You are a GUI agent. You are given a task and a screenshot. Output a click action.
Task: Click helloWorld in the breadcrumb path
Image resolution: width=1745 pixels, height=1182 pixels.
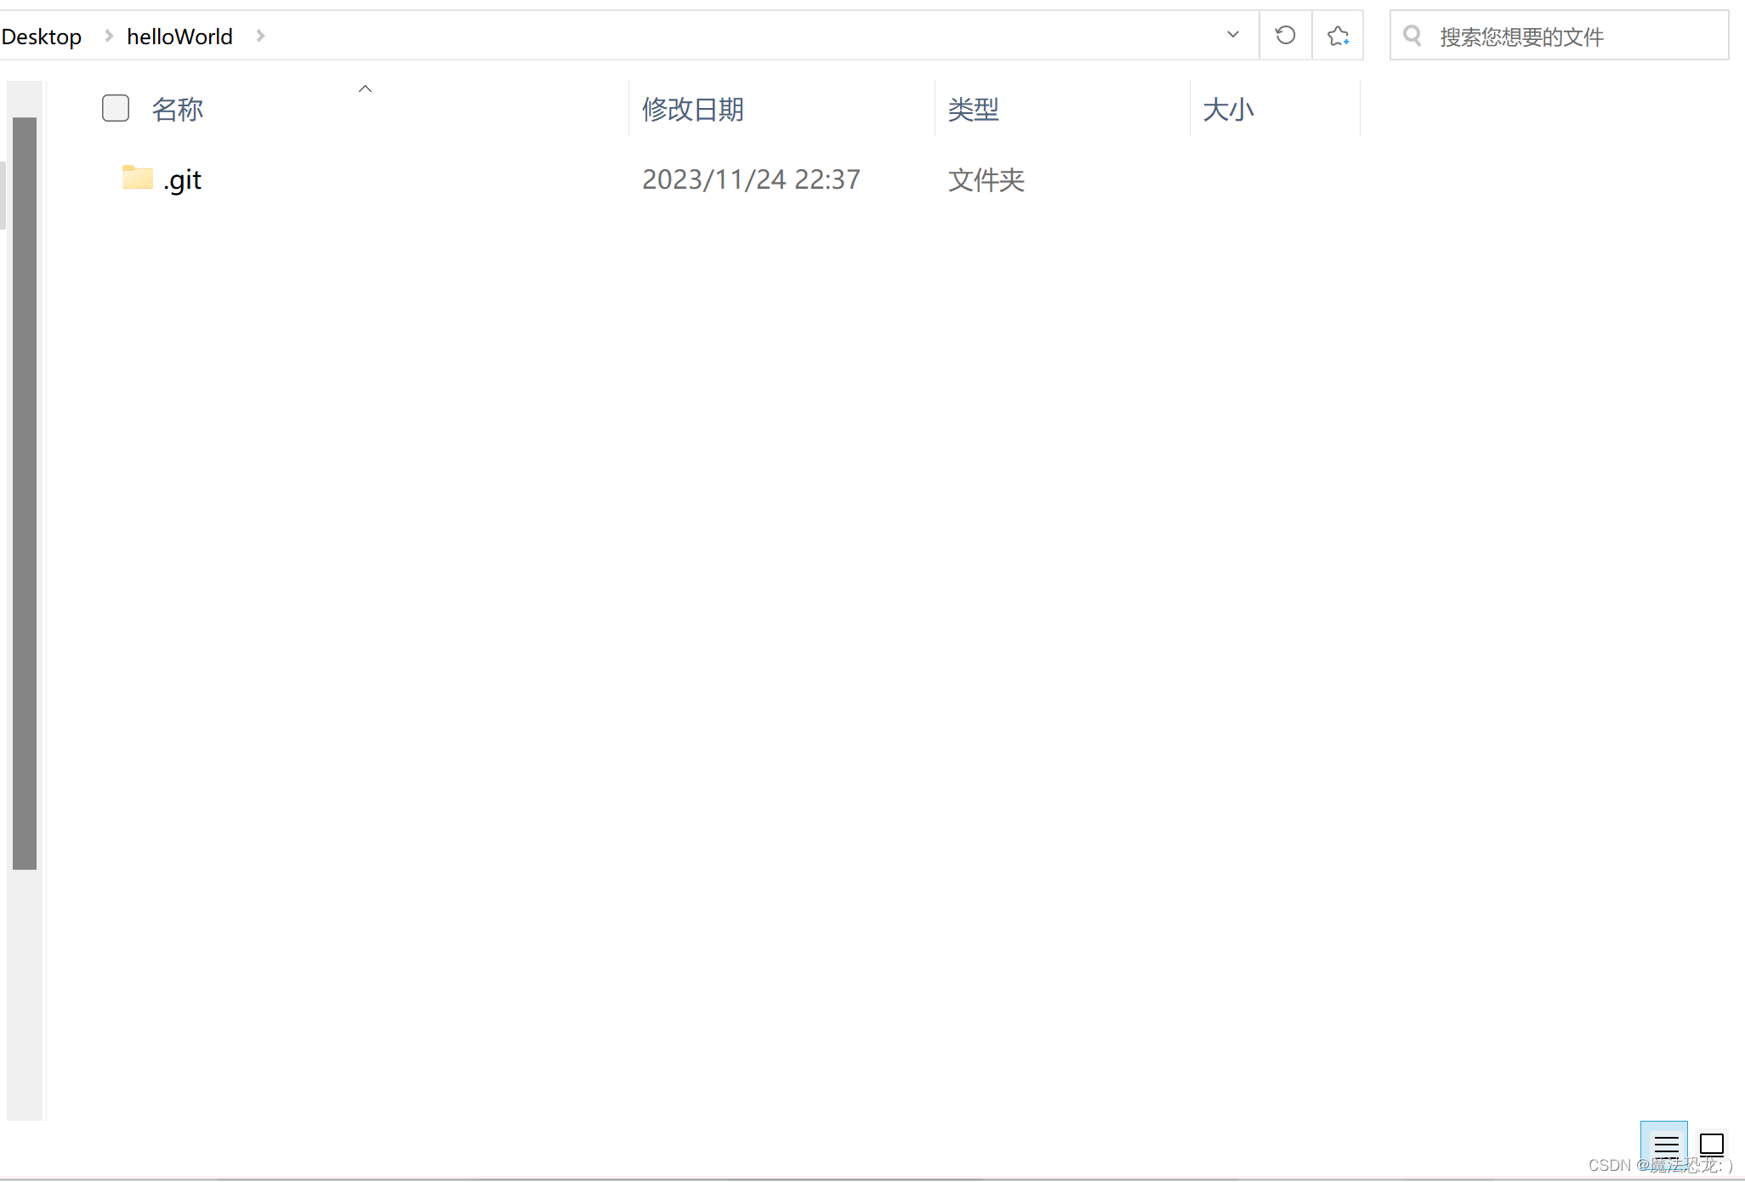click(179, 37)
